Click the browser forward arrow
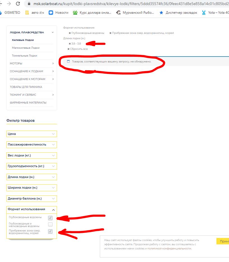 tap(9, 4)
